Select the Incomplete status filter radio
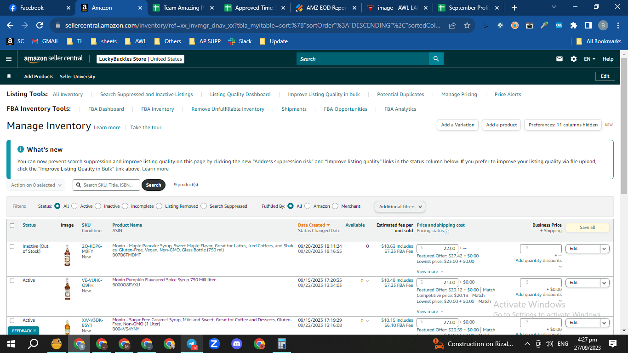The width and height of the screenshot is (628, 353). point(125,206)
